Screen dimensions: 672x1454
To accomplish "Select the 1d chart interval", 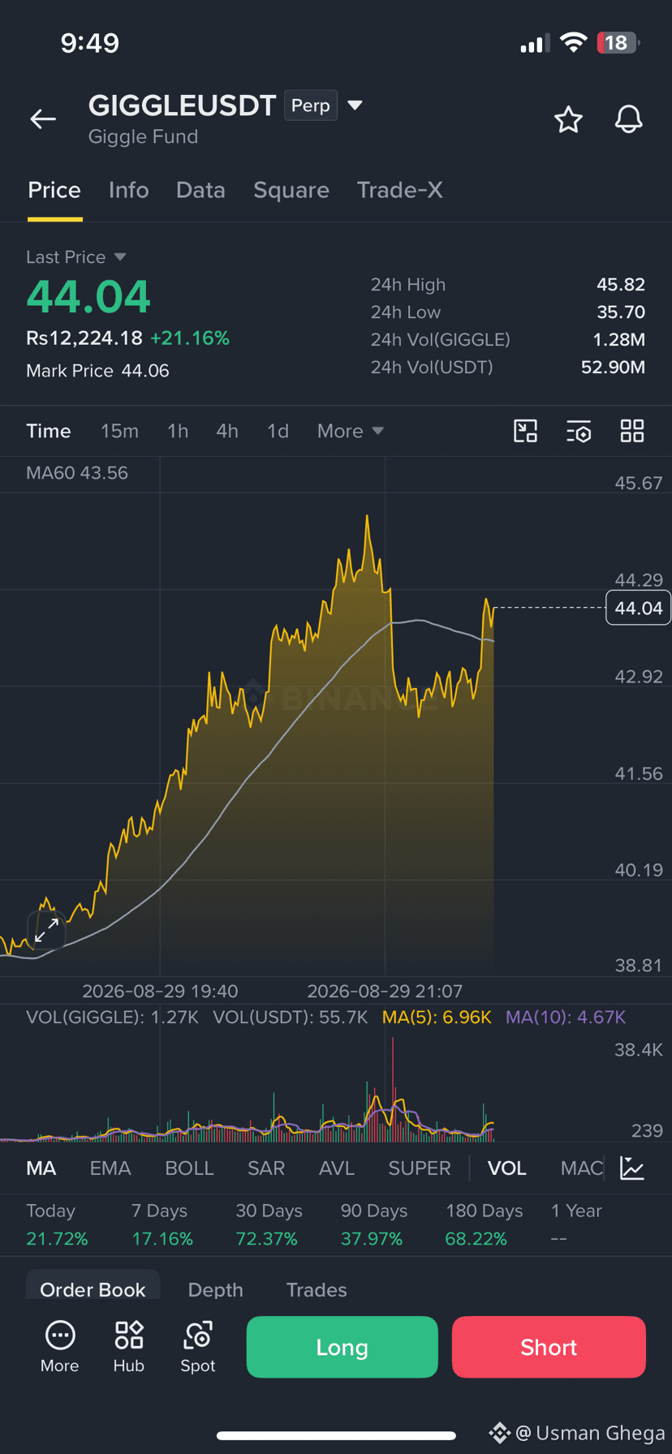I will [278, 431].
